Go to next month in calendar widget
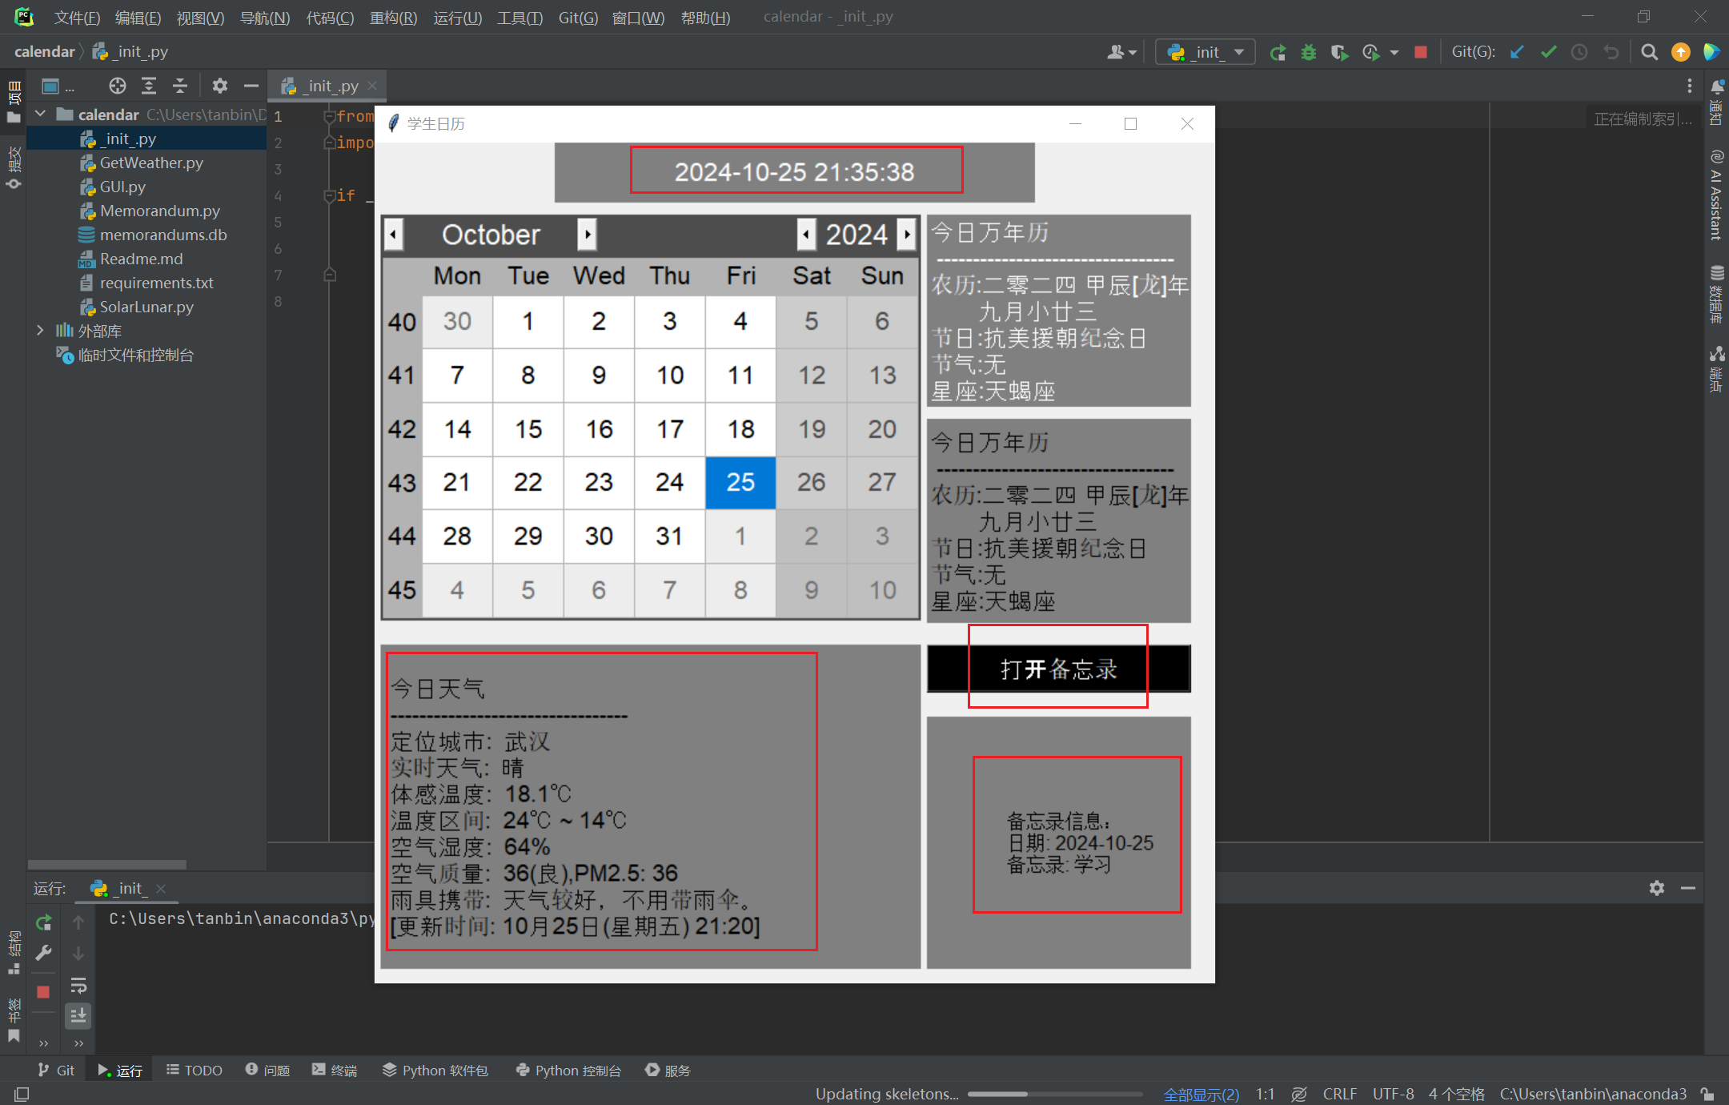The image size is (1729, 1105). 588,235
